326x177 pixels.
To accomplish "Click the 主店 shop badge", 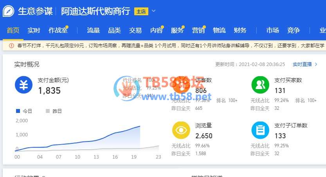I will [141, 11].
